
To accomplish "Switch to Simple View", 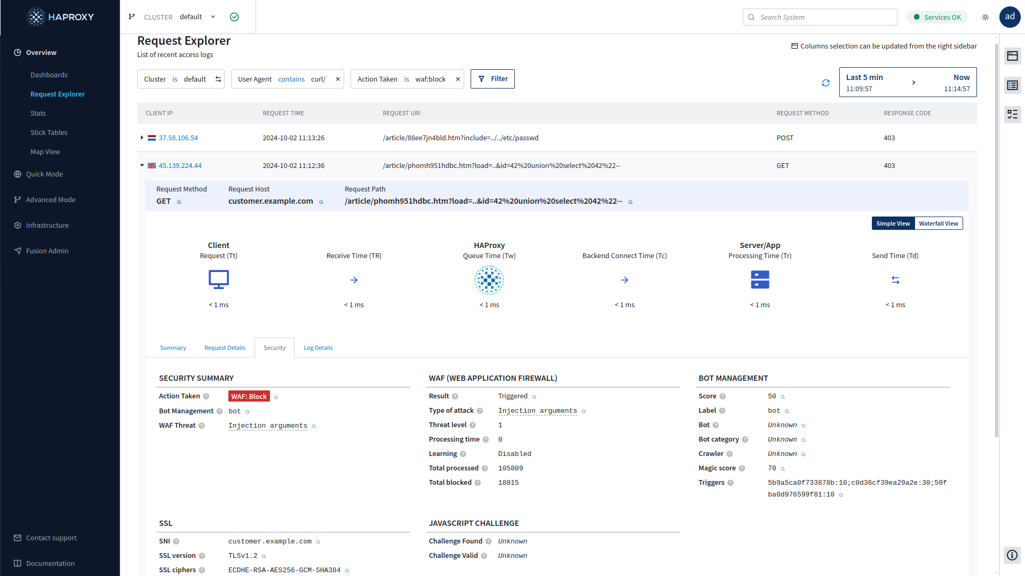I will 893,223.
